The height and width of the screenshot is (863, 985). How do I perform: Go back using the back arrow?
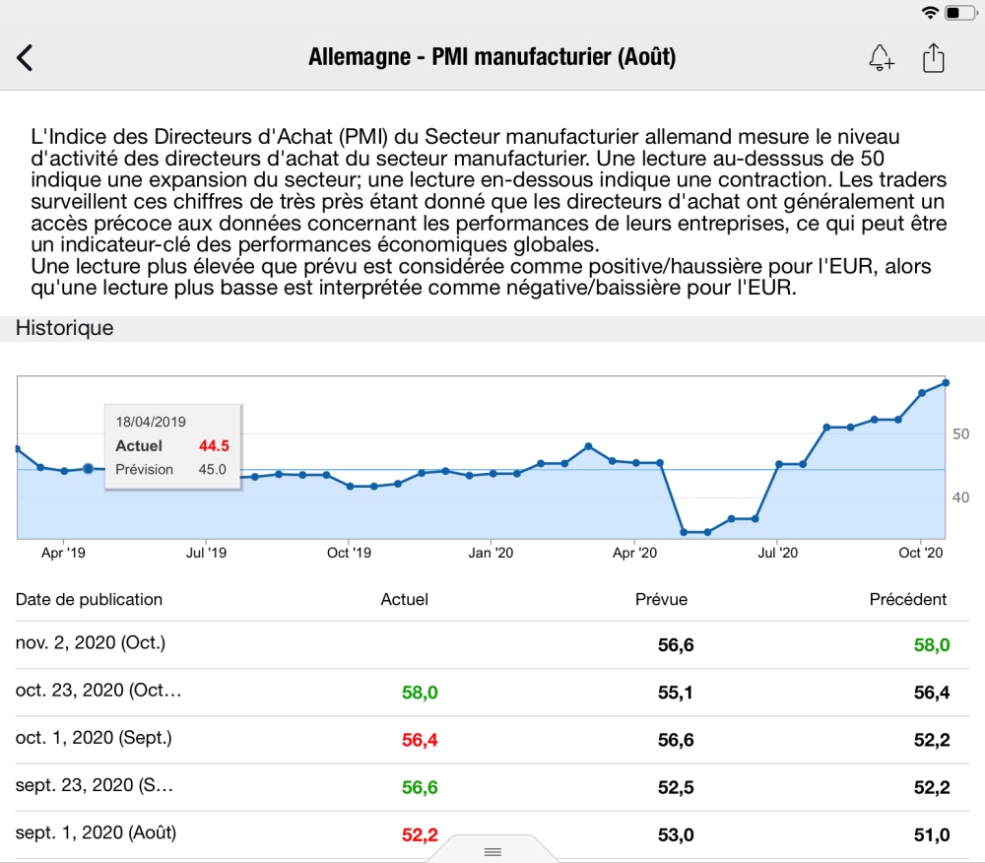[x=26, y=58]
